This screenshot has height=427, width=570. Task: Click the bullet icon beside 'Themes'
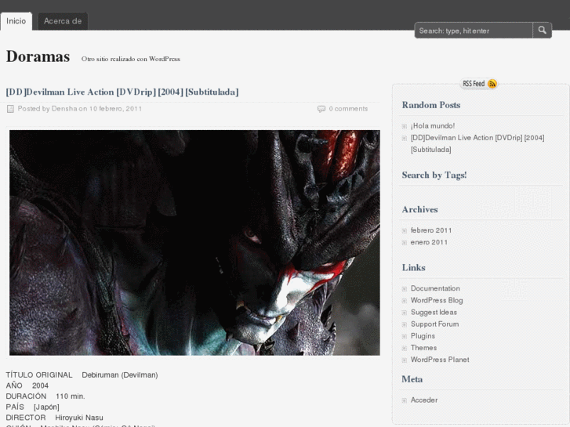405,348
